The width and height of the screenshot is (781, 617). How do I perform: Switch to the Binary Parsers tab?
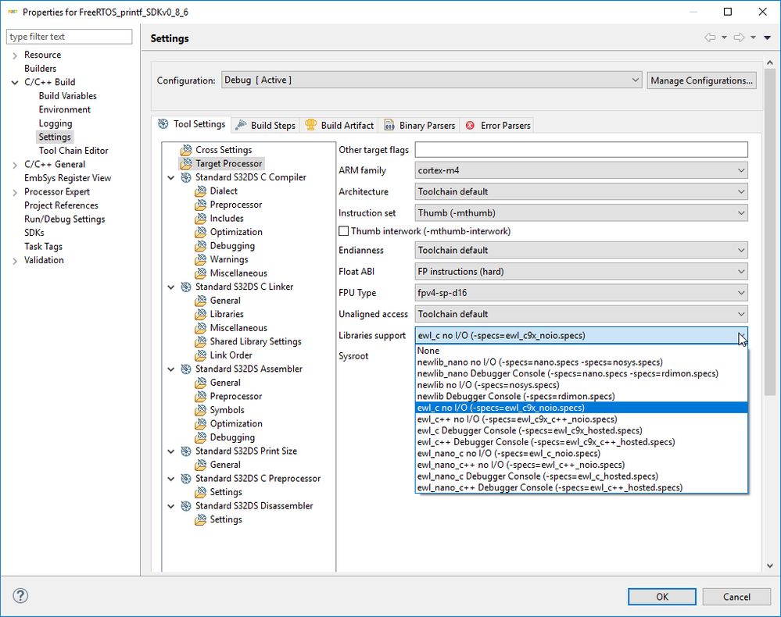pyautogui.click(x=419, y=126)
